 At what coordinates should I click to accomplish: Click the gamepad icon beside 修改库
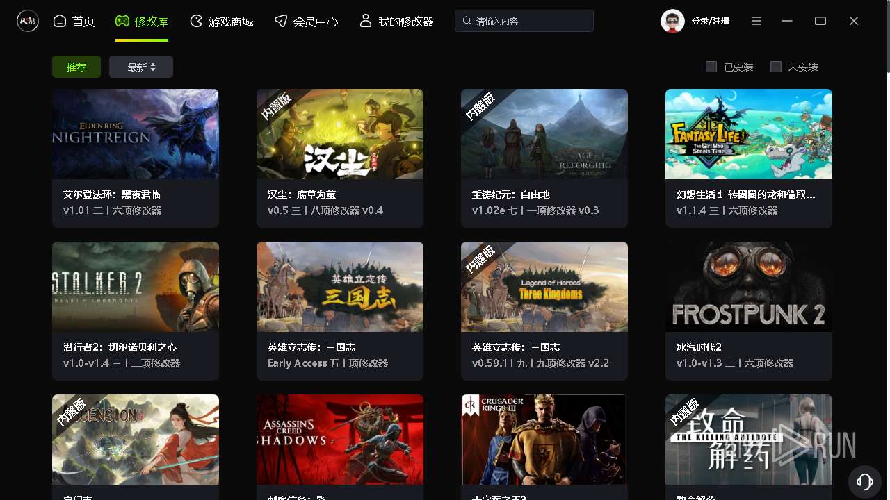tap(122, 21)
